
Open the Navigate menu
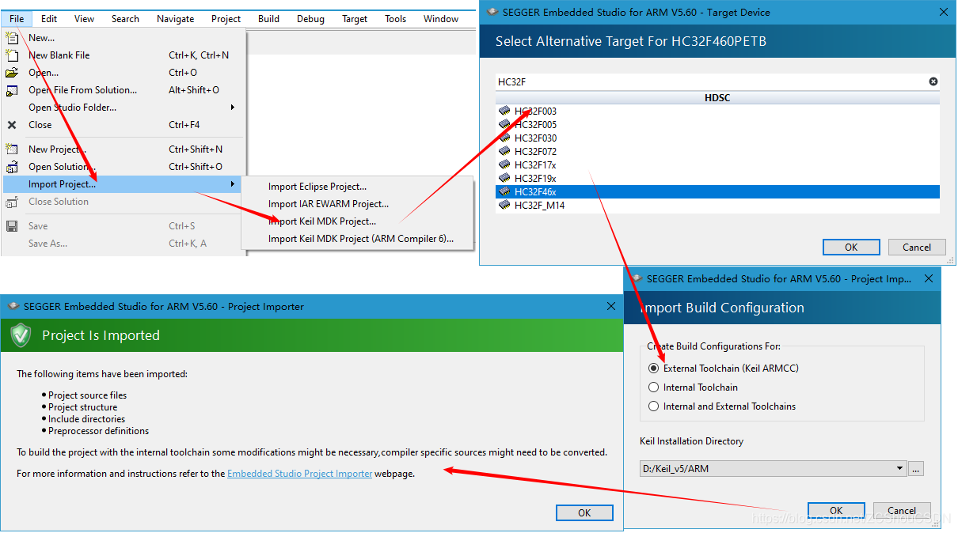[176, 18]
